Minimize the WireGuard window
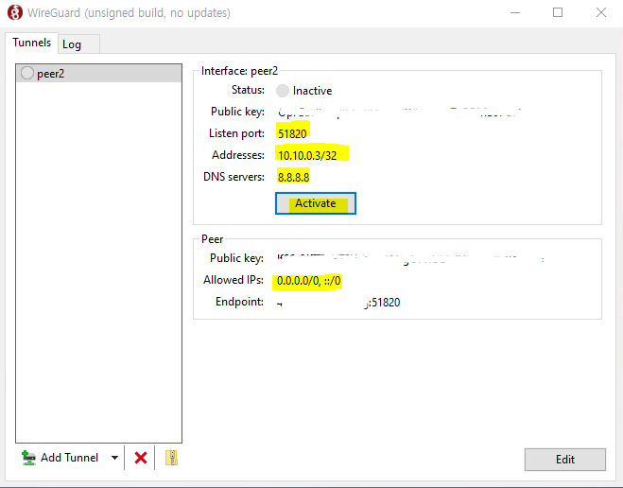The image size is (623, 488). coord(515,12)
